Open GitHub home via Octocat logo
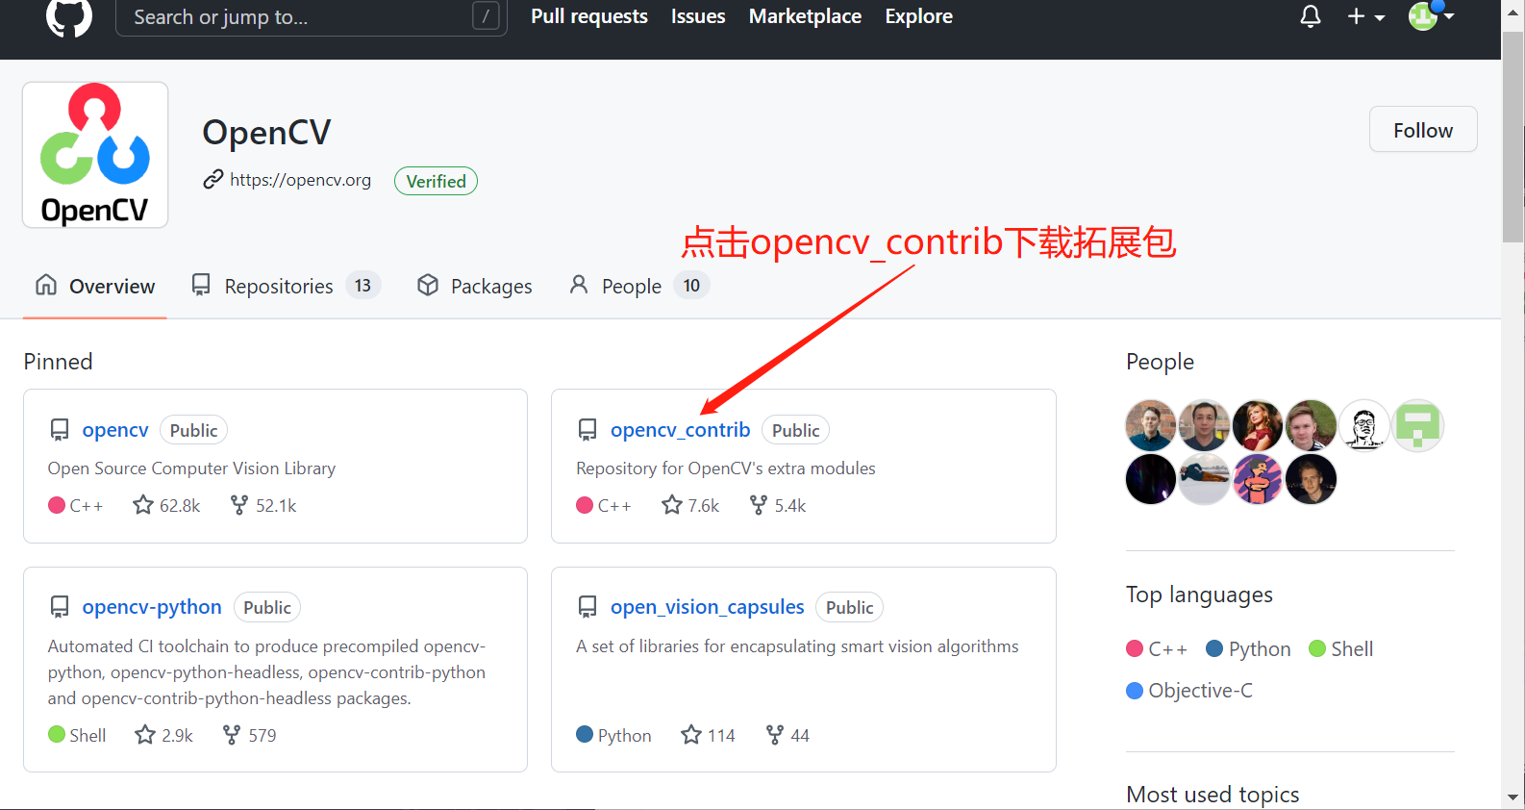 (69, 16)
